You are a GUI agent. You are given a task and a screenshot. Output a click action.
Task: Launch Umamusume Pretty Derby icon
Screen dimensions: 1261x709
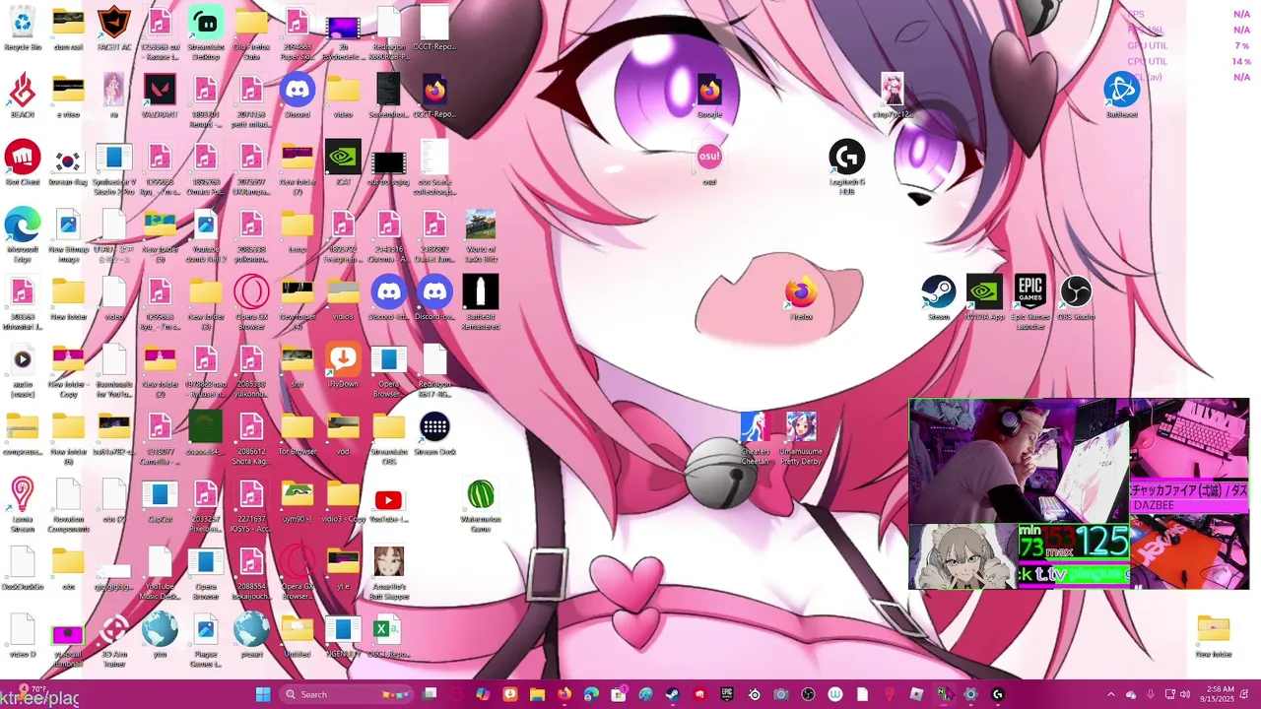(x=801, y=437)
